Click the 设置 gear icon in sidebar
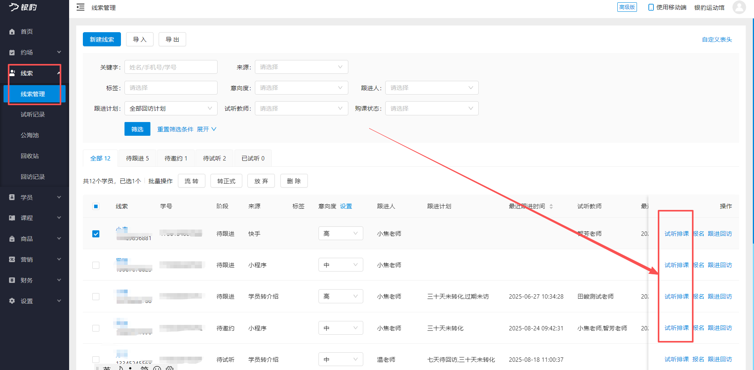 (12, 301)
